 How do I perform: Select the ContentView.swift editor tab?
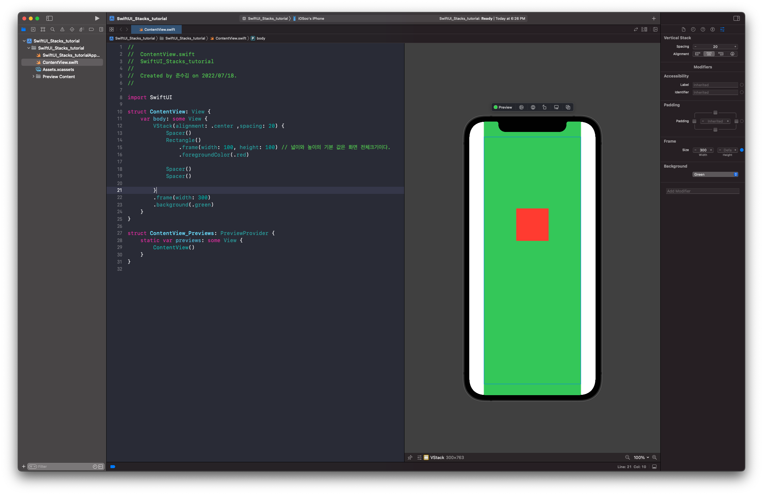157,29
